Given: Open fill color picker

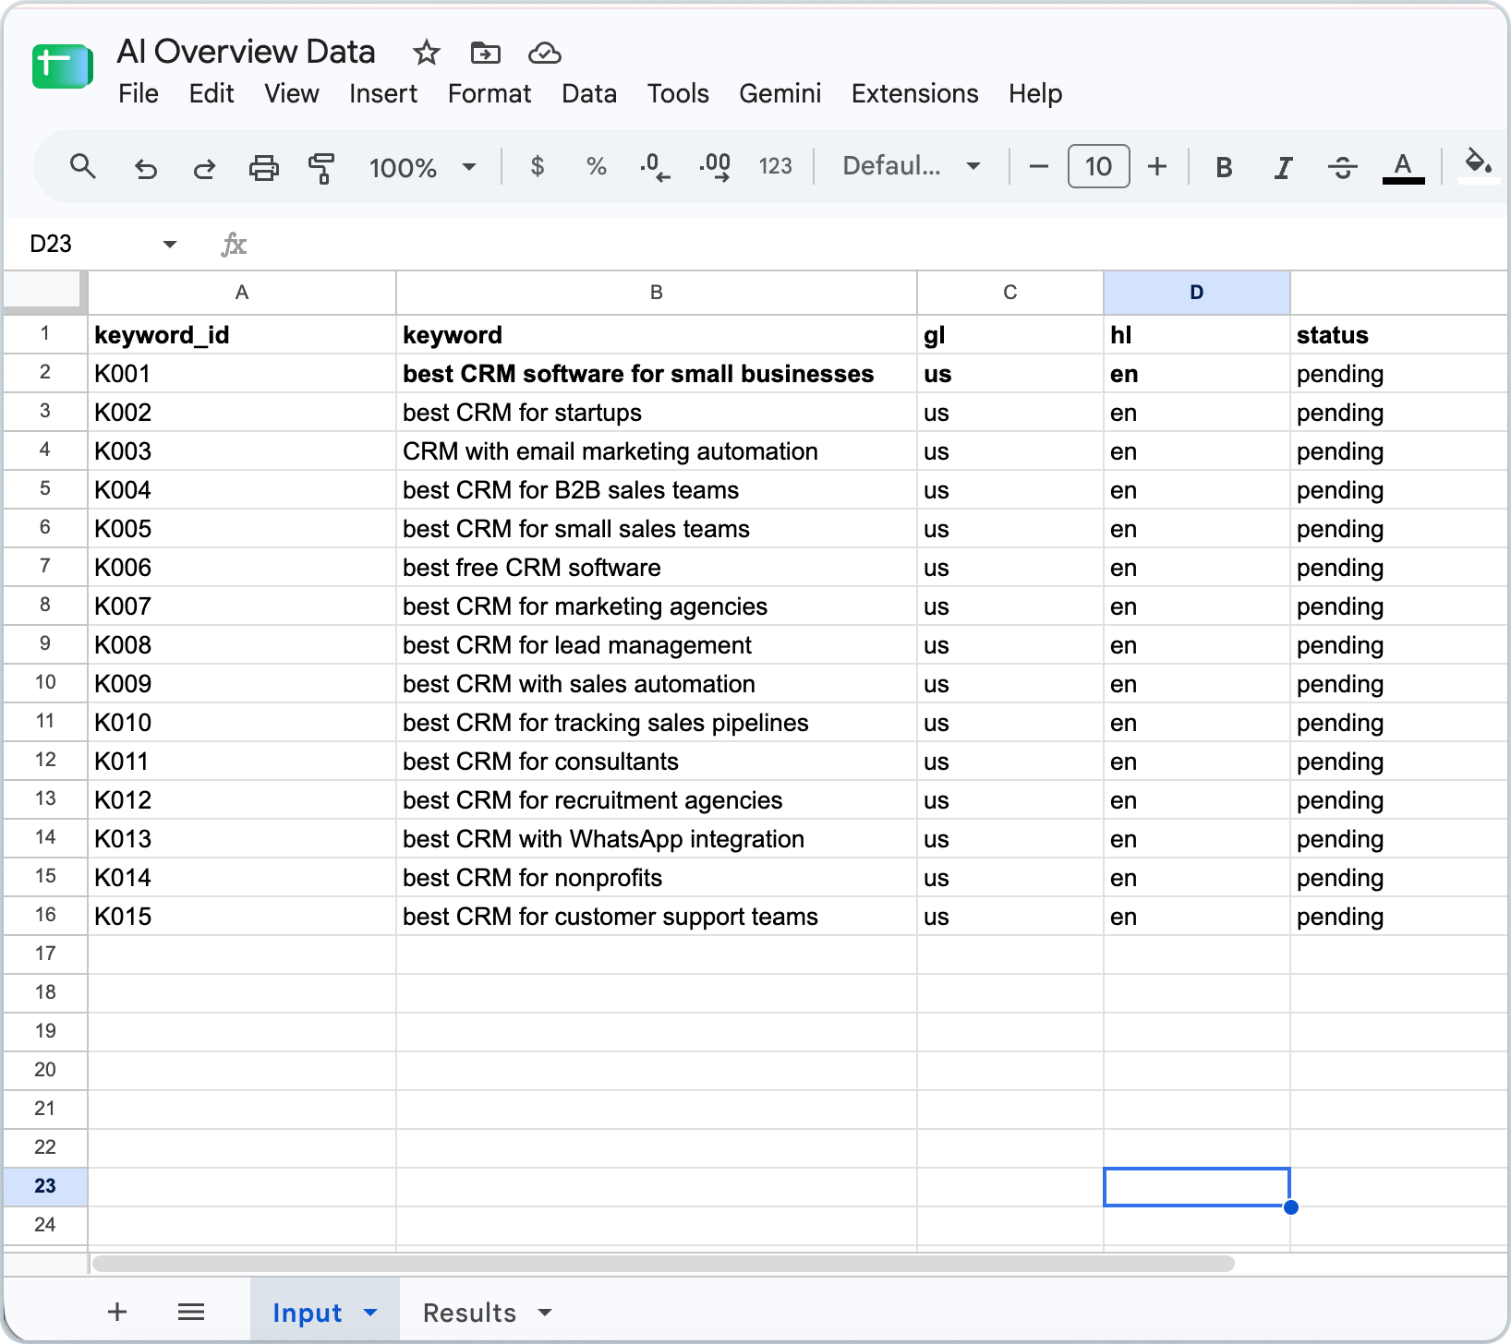Looking at the screenshot, I should point(1479,164).
